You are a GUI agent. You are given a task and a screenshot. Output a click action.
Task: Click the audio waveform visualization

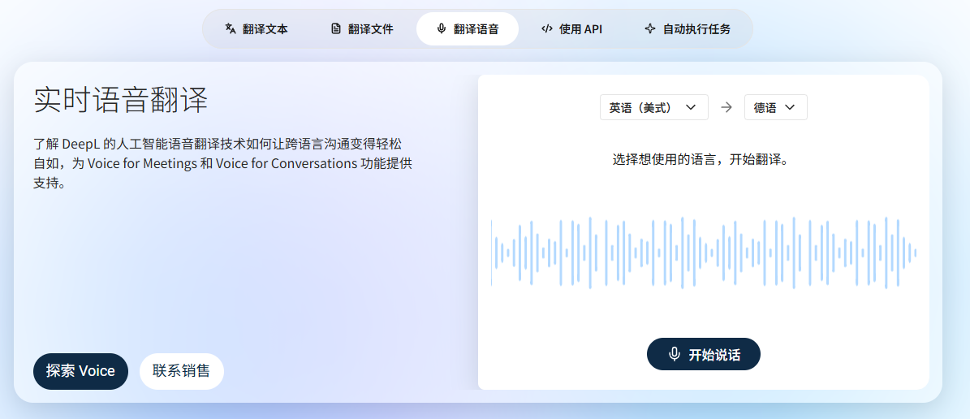pyautogui.click(x=704, y=253)
